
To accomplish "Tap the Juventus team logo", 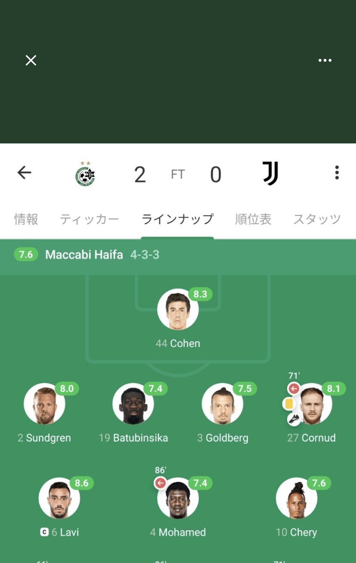I will click(x=270, y=174).
